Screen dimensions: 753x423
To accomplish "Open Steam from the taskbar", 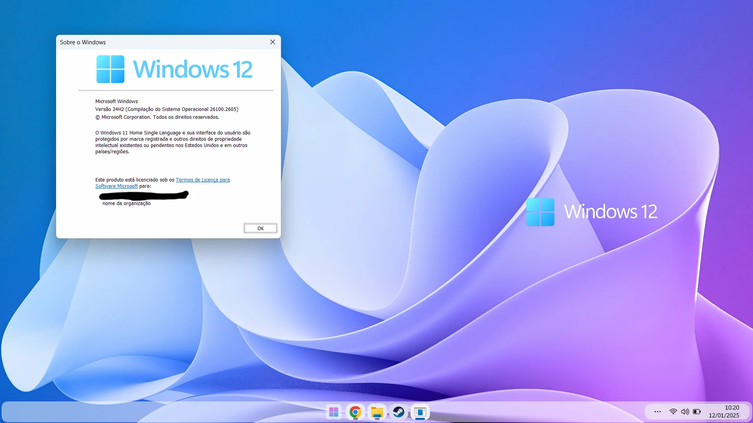I will tap(399, 412).
